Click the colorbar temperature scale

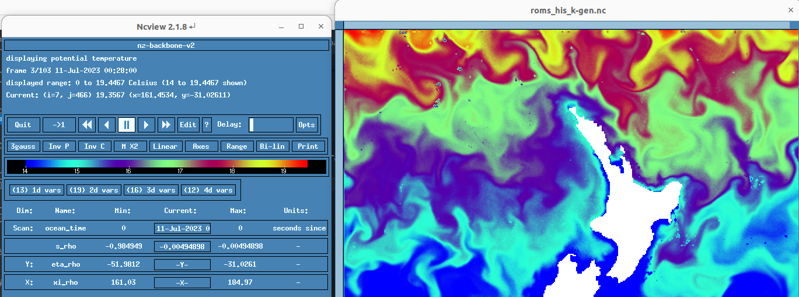point(166,164)
